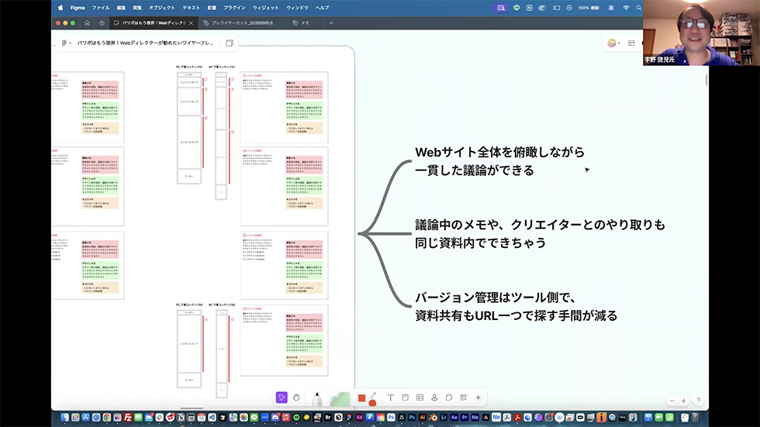Open Wi-Fi status in menu bar
This screenshot has width=760, height=427.
627,8
